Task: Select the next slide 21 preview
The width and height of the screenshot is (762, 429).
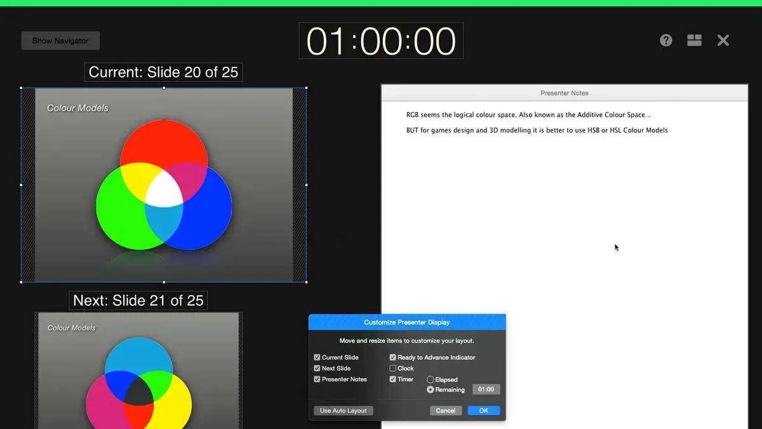Action: click(138, 371)
